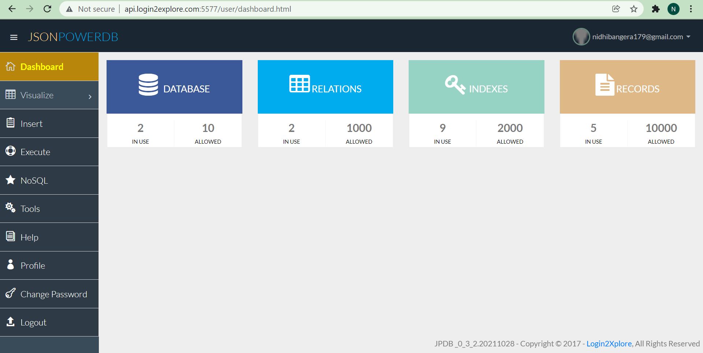Click the Visualize grid icon in sidebar
This screenshot has height=353, width=703.
click(11, 95)
